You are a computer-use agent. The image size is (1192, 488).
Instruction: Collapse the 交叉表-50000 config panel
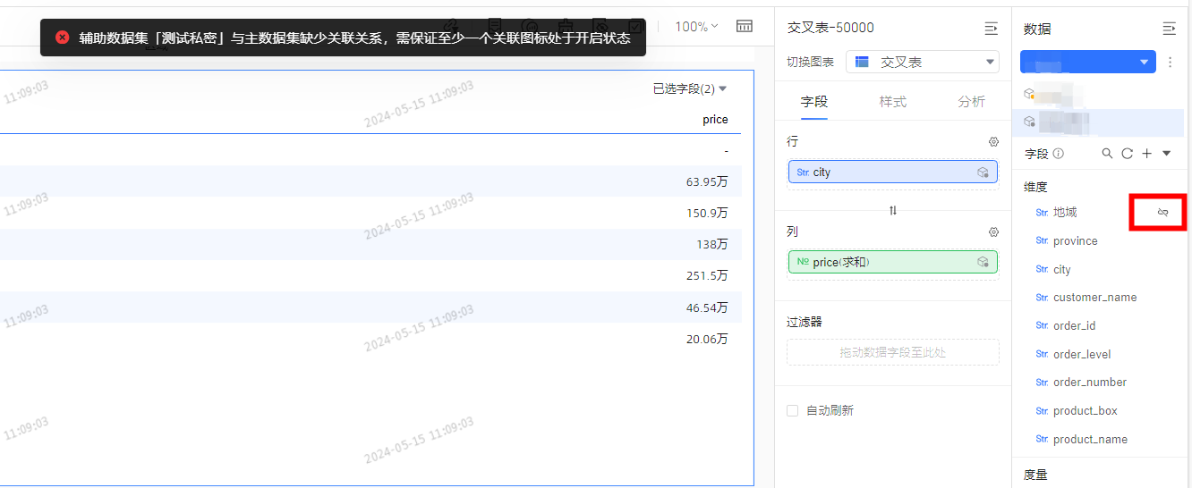coord(991,29)
